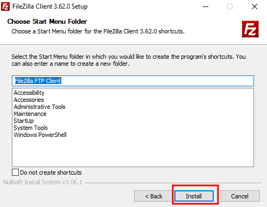Pick the Maintenance folder from list
The image size is (267, 207).
click(30, 114)
